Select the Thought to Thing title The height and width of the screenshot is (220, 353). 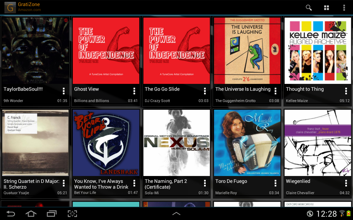[305, 89]
